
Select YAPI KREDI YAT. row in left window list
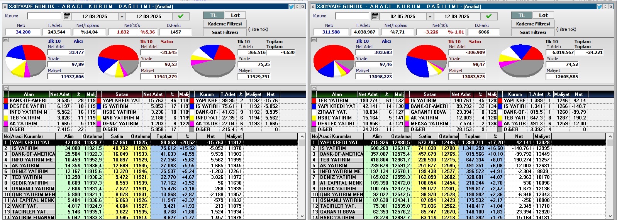tap(150, 143)
